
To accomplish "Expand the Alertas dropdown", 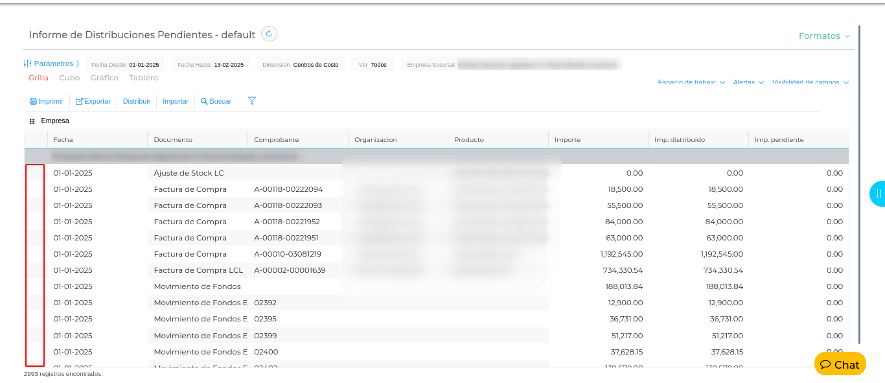I will (x=748, y=83).
